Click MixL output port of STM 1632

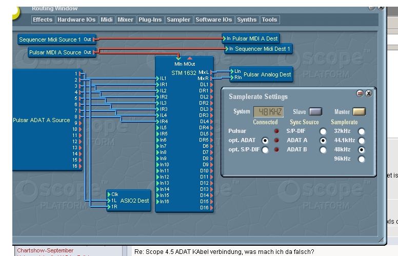[211, 72]
